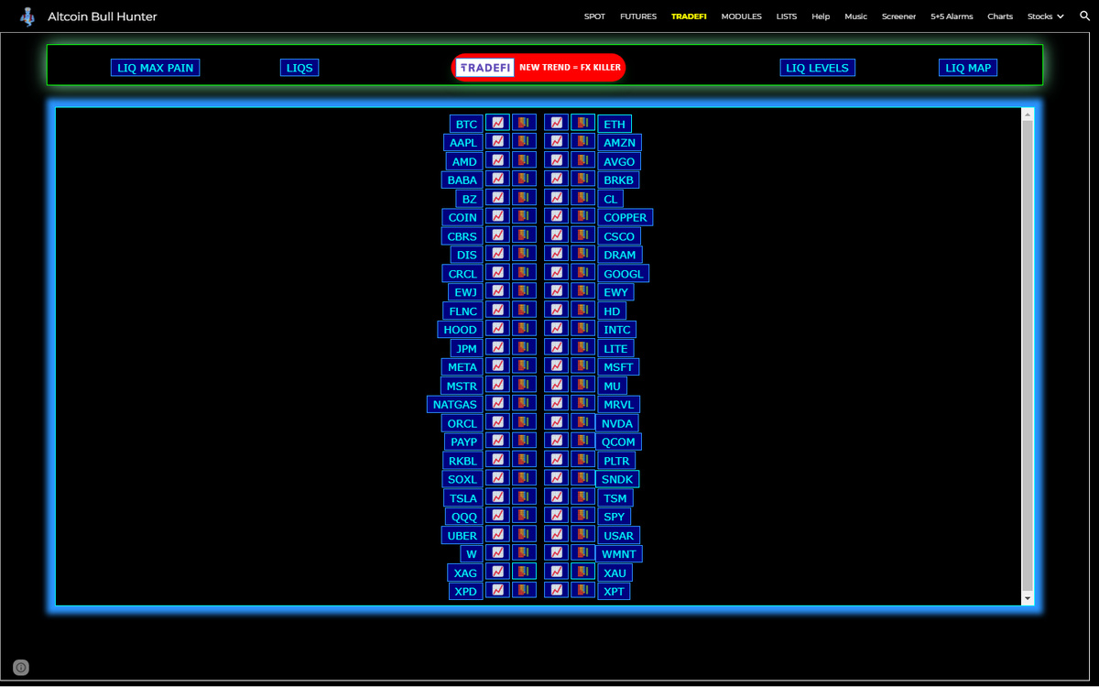Click the QQQ heatmap icon
1099x687 pixels.
(524, 516)
